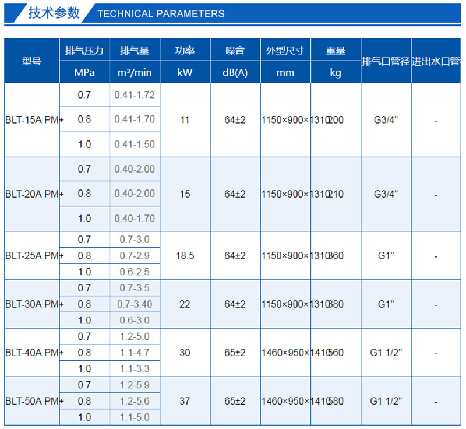This screenshot has height=429, width=466.
Task: Click the 1.1-5.0 flow value
Action: [135, 417]
